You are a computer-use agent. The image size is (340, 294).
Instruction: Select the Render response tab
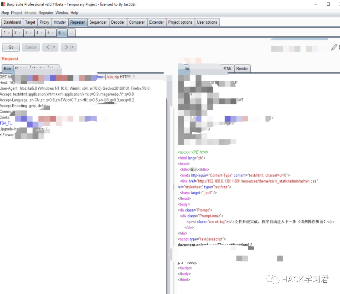pyautogui.click(x=242, y=69)
